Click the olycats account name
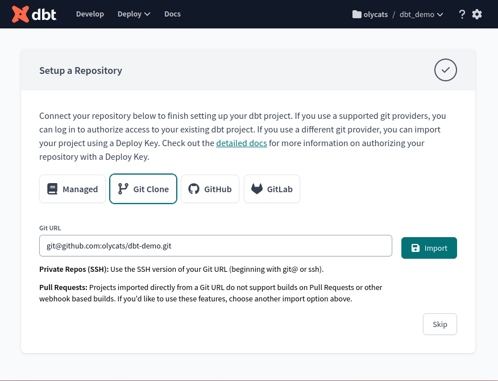The width and height of the screenshot is (498, 381). tap(375, 14)
